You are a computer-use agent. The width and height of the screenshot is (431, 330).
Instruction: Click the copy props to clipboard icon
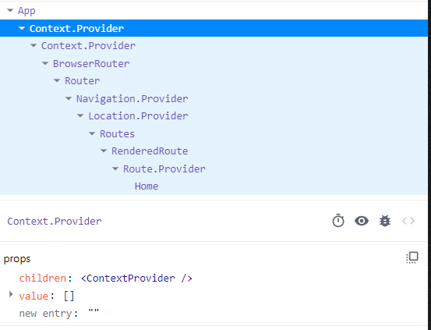coord(412,257)
